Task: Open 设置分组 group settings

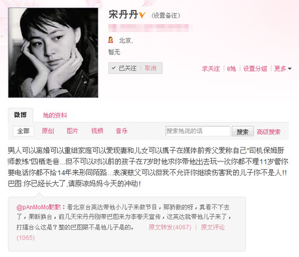Action: 255,69
